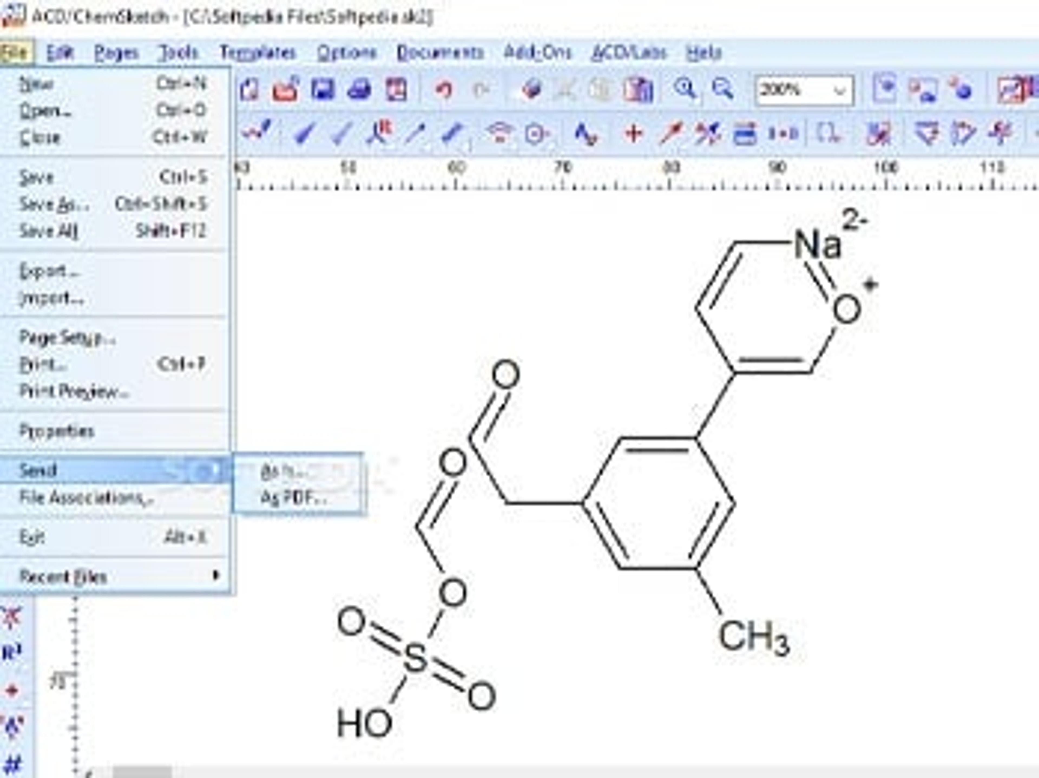Click the Save disk icon in toolbar

pyautogui.click(x=322, y=89)
